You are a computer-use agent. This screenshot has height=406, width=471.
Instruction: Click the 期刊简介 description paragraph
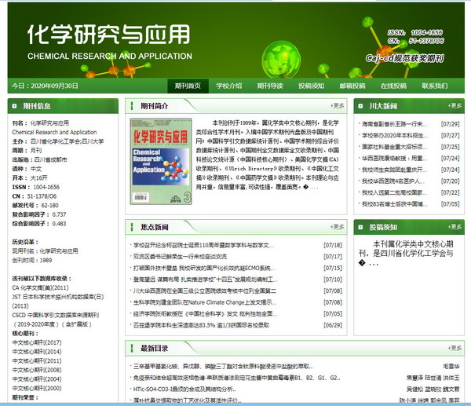(x=268, y=155)
